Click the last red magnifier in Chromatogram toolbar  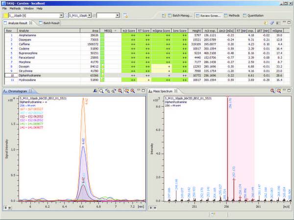[x=133, y=91]
